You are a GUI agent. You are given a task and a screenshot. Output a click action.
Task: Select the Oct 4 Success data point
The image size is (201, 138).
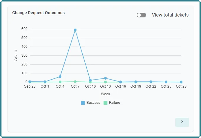[x=60, y=77]
